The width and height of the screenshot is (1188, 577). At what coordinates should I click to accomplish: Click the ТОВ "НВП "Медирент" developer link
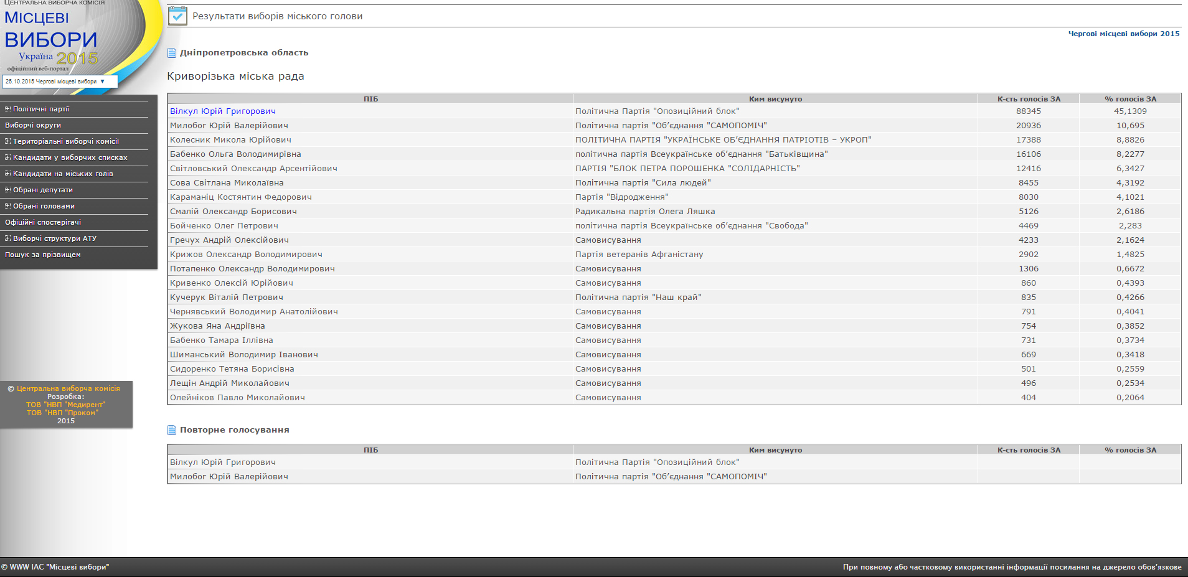coord(65,405)
